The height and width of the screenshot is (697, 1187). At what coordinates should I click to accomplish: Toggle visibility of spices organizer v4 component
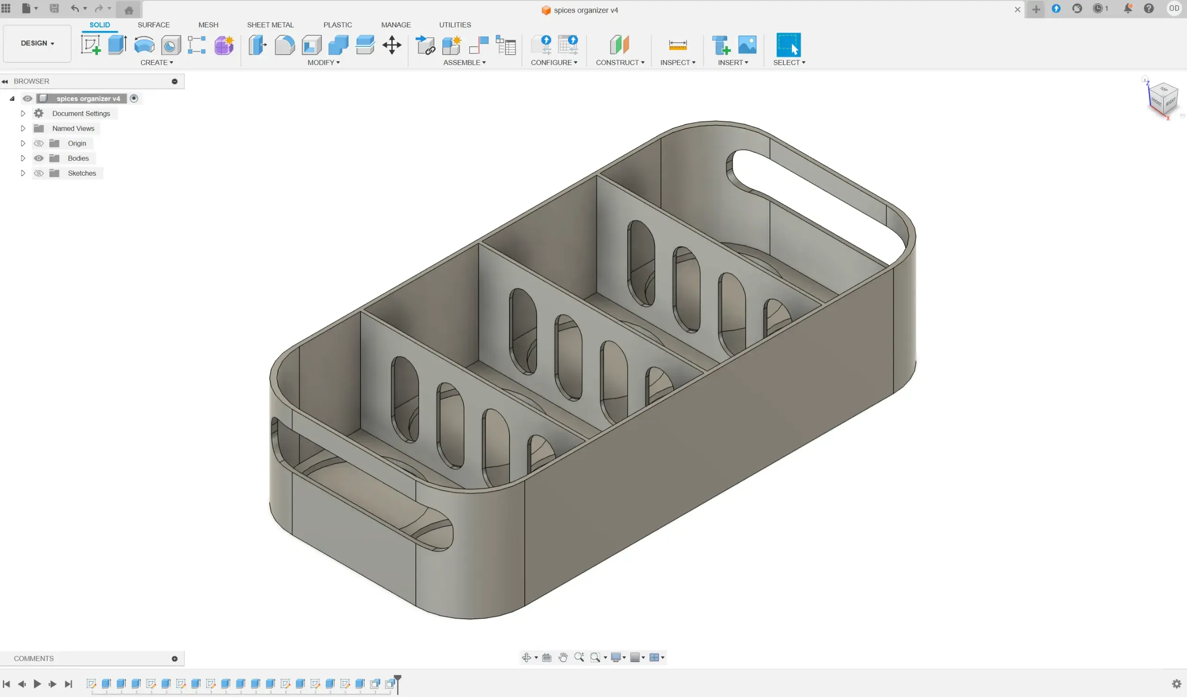point(27,98)
